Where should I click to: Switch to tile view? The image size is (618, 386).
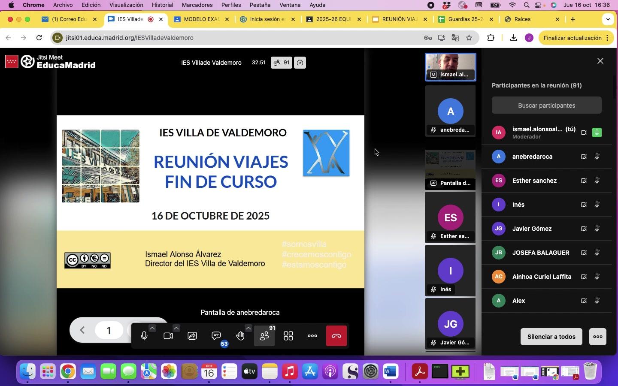coord(288,336)
